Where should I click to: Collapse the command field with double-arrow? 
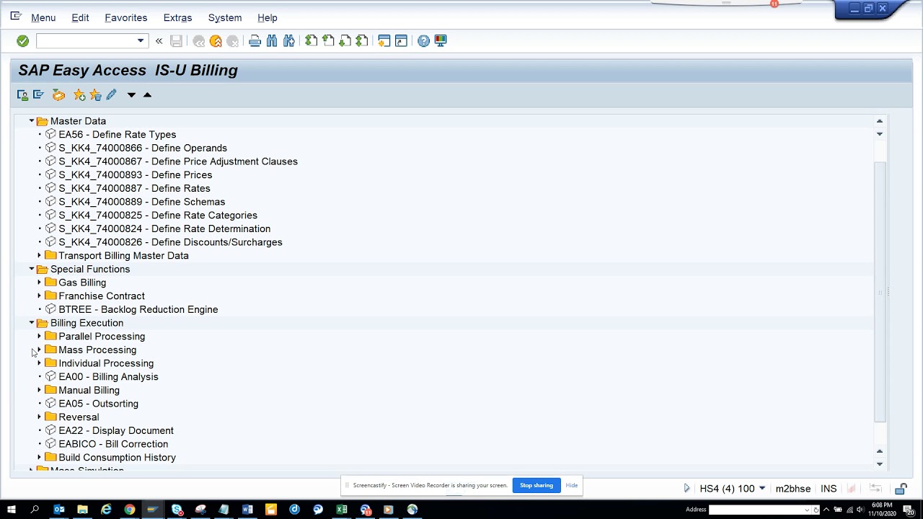(x=159, y=41)
